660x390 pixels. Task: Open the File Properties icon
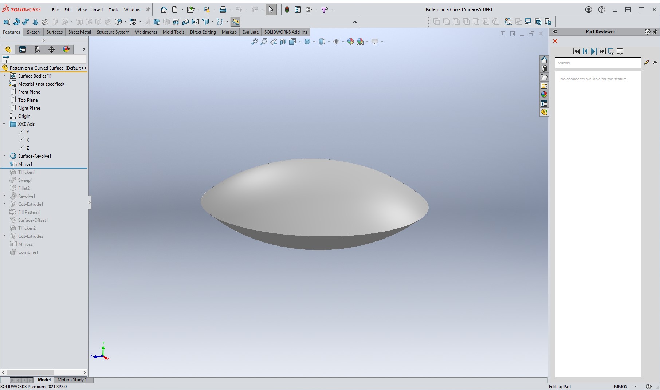point(298,9)
